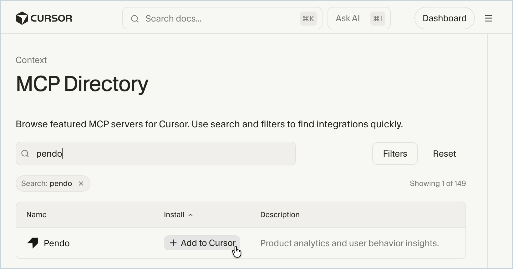Click the 'Browse featured MCP servers' description
Image resolution: width=513 pixels, height=269 pixels.
pyautogui.click(x=209, y=124)
